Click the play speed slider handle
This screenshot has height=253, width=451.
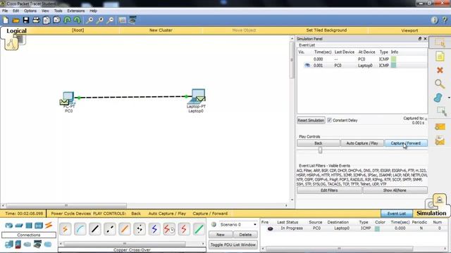(320, 150)
